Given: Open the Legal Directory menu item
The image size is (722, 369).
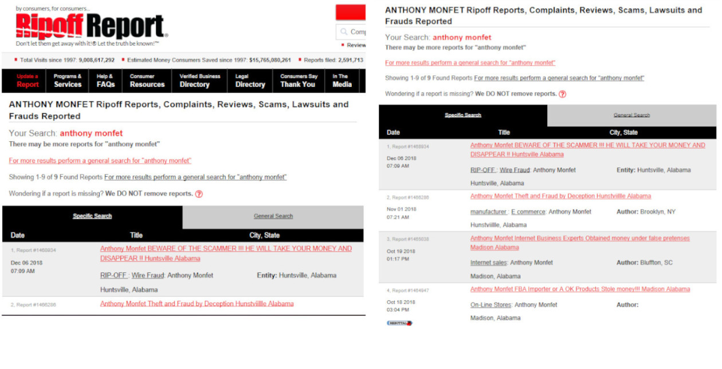Looking at the screenshot, I should [250, 81].
